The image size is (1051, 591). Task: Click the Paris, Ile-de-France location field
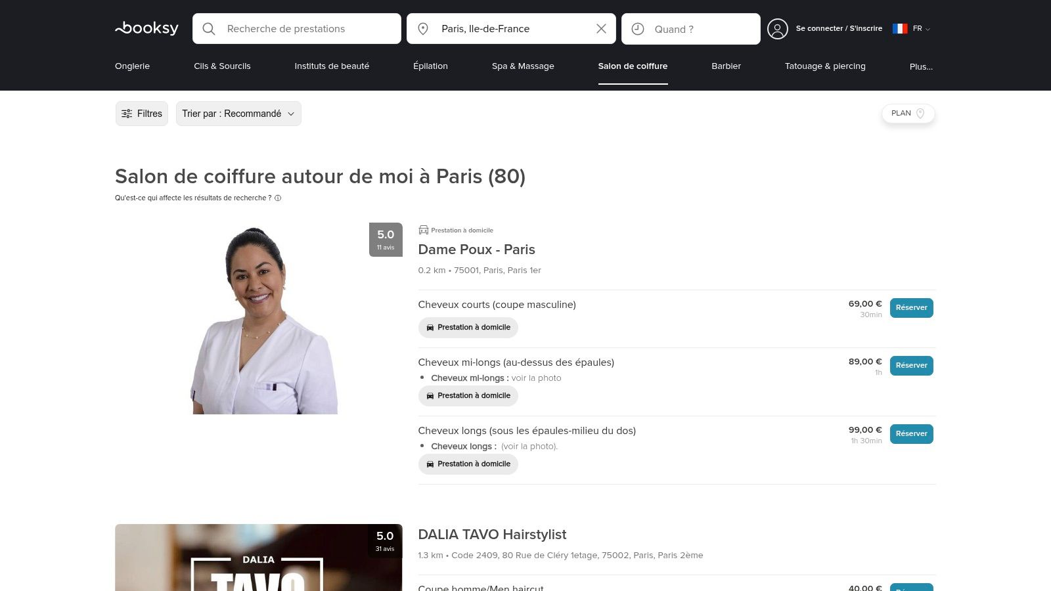coord(511,29)
